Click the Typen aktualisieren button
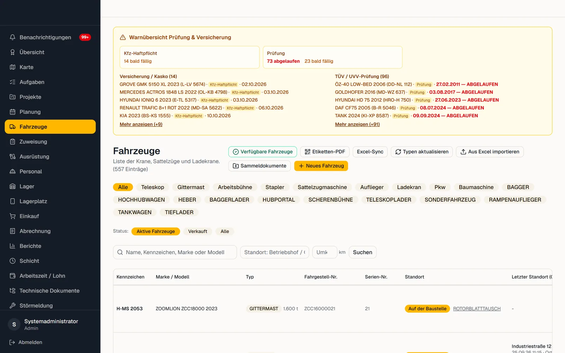The image size is (565, 353). (x=422, y=152)
